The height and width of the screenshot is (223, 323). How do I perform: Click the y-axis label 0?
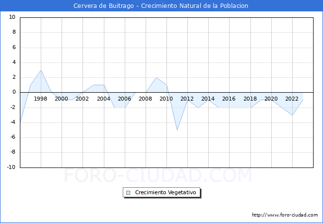14,92
